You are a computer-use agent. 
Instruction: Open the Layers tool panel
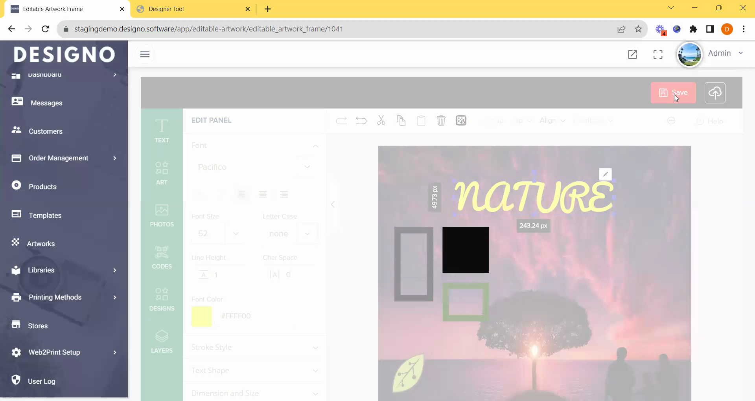pos(162,342)
